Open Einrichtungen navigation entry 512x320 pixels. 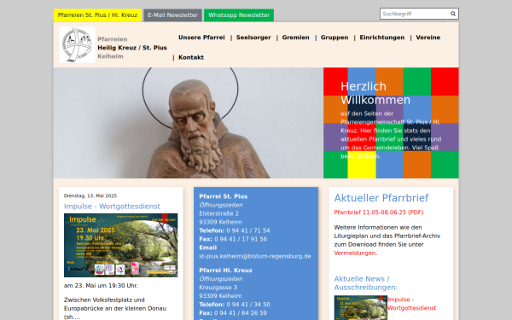382,38
